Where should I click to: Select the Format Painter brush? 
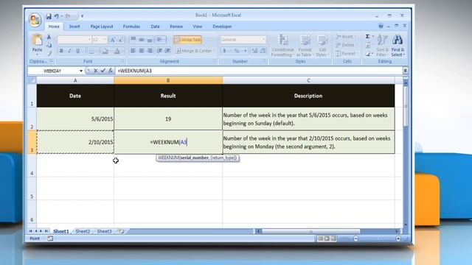49,54
